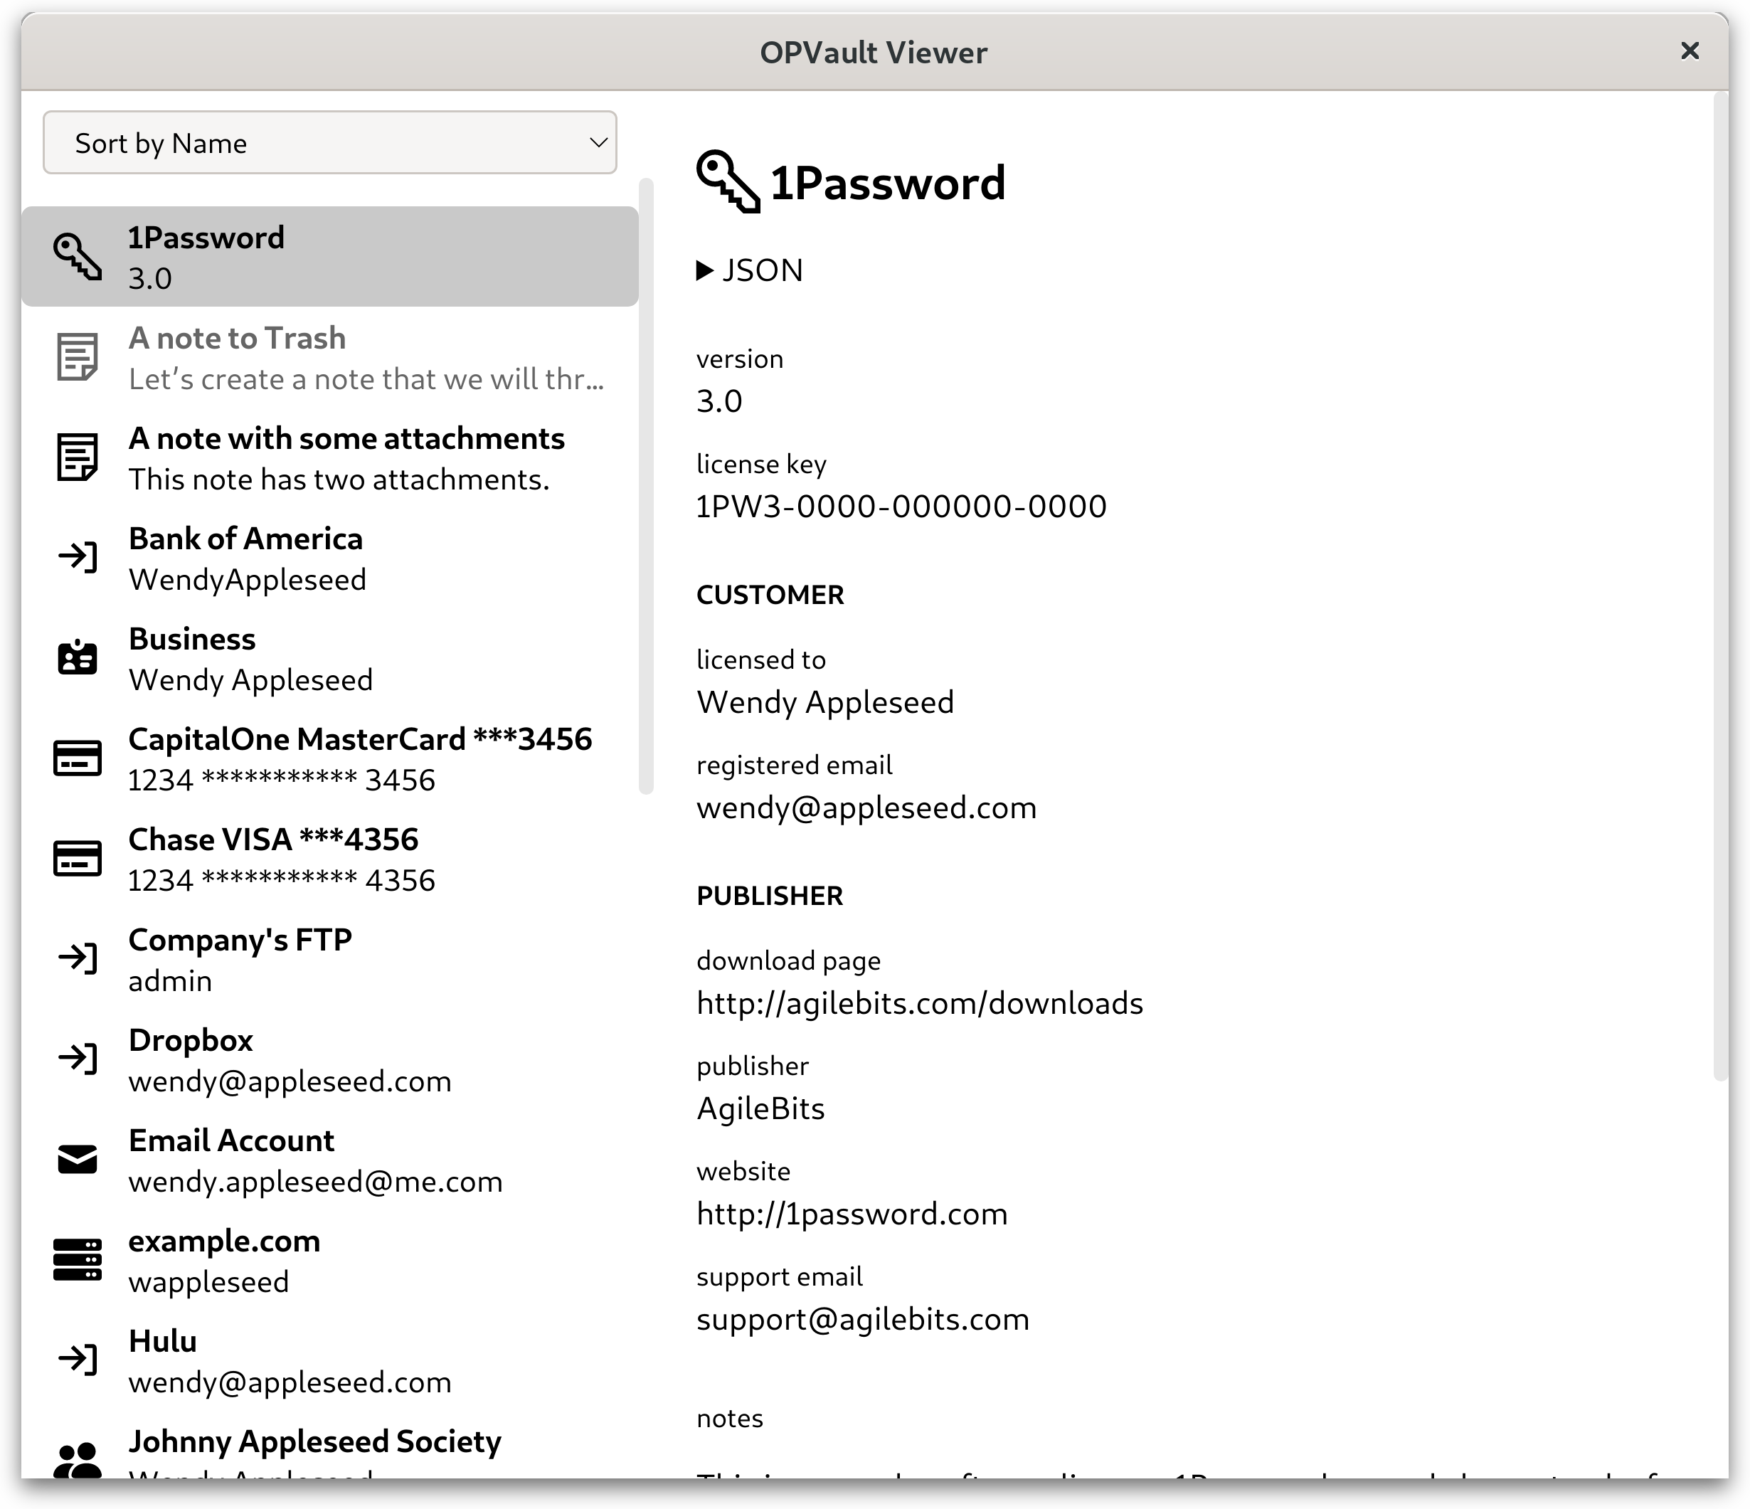Select the 1Password list item title
Viewport: 1750px width, 1509px height.
point(206,238)
